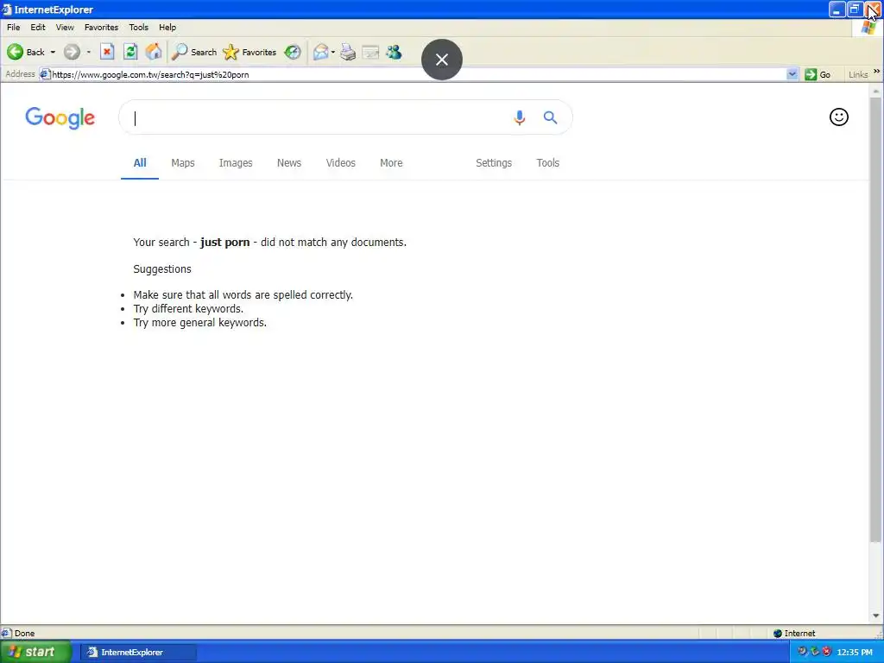Click the IE icon in the title bar

(x=7, y=9)
